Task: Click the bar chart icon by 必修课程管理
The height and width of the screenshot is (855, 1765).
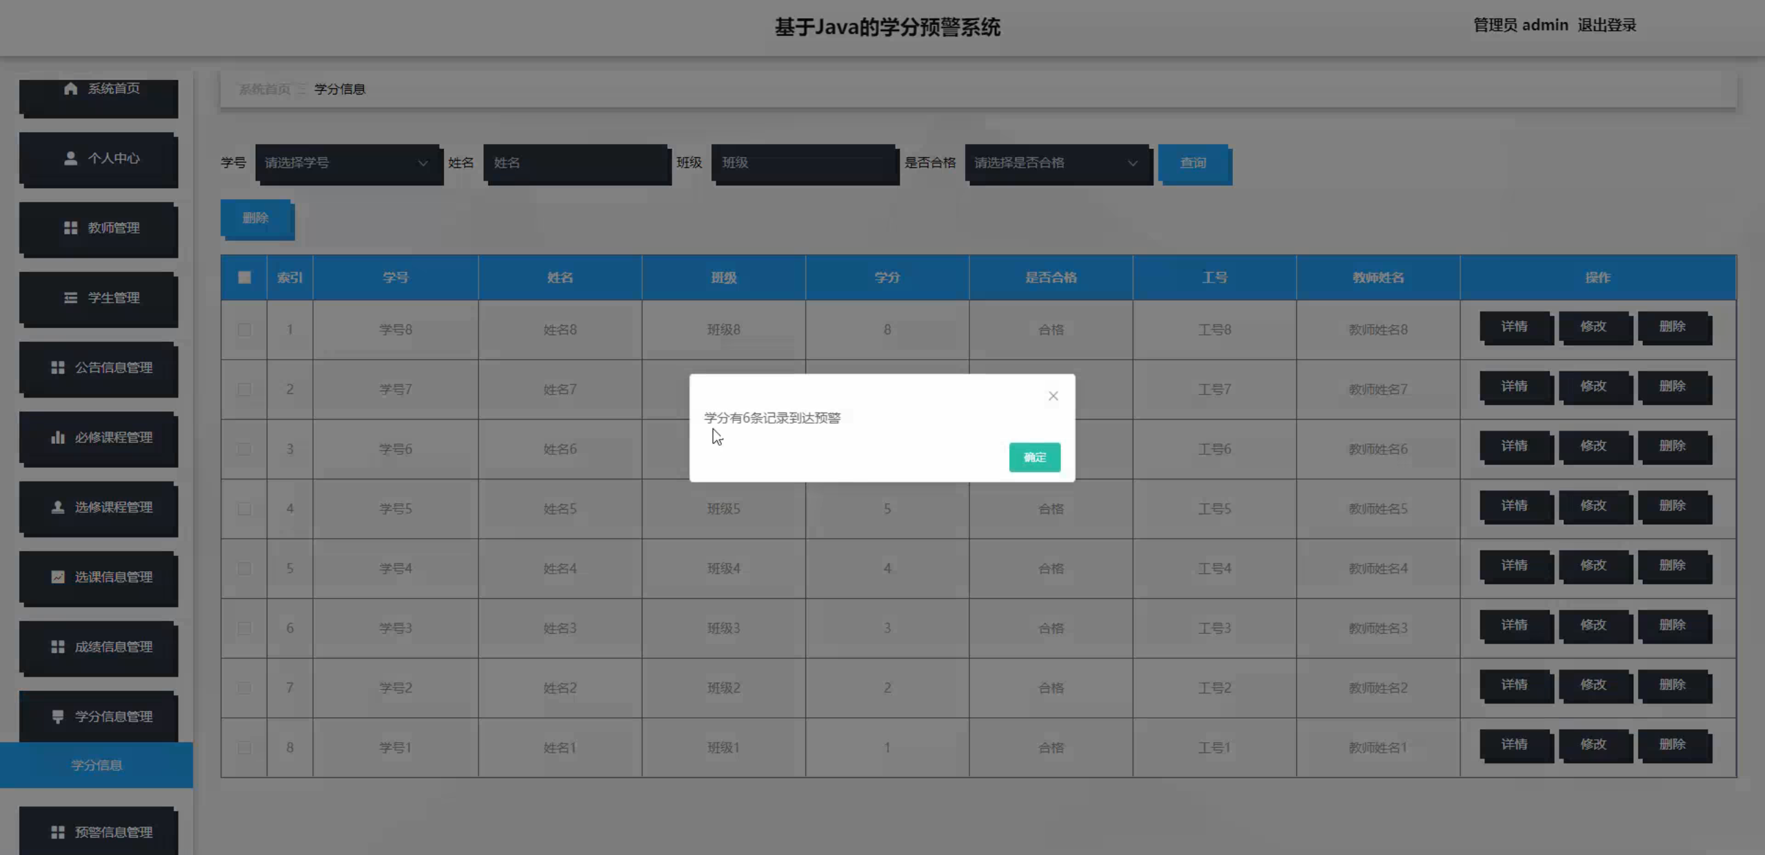Action: point(58,437)
